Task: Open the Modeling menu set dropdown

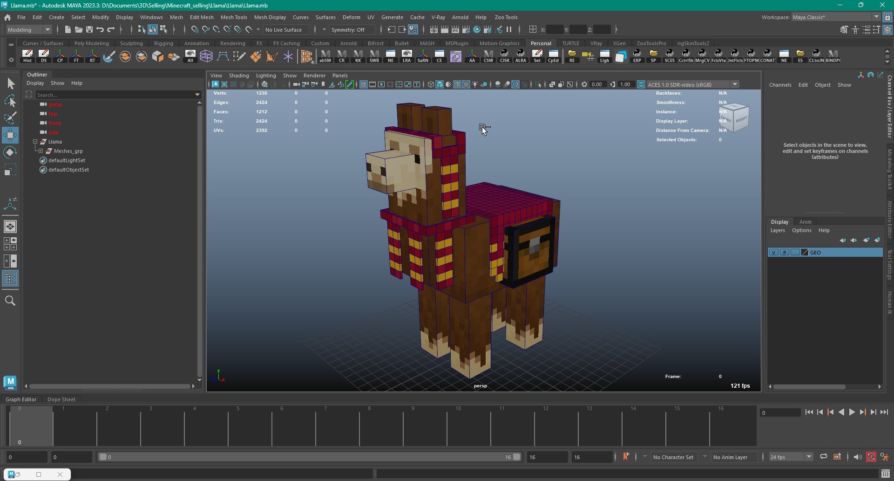Action: click(29, 29)
